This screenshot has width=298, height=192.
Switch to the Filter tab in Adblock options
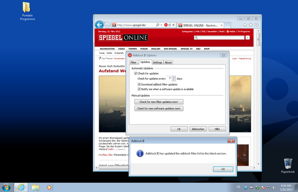coord(133,63)
